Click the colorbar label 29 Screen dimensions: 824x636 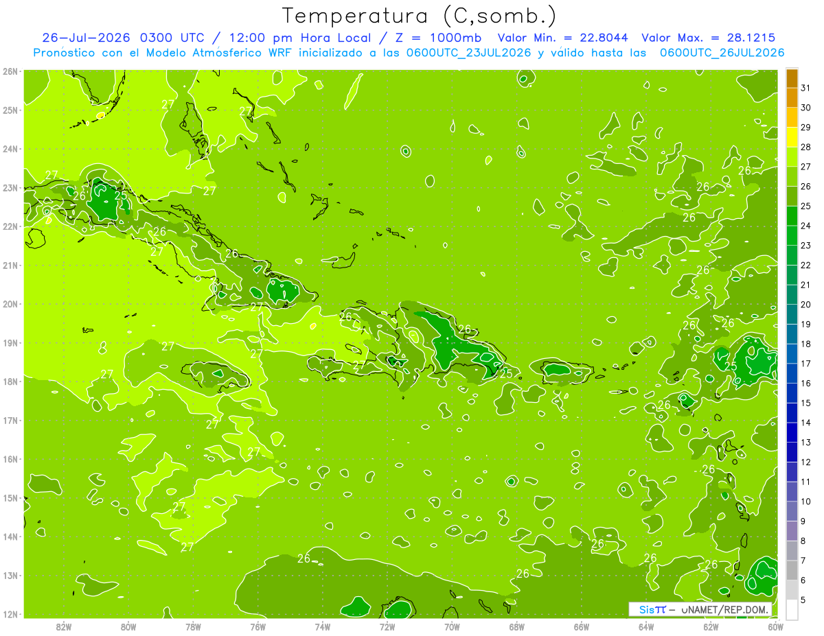click(806, 128)
